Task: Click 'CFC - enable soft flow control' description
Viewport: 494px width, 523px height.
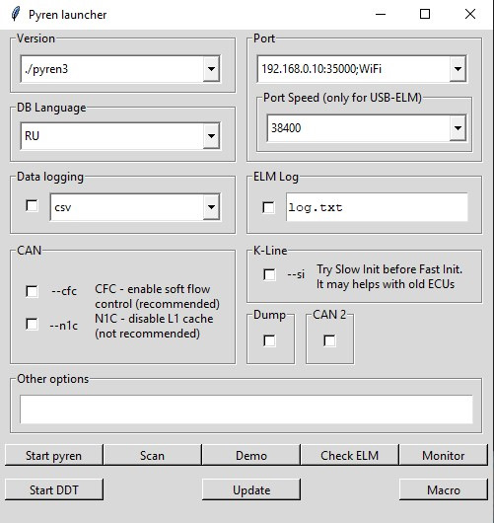Action: tap(157, 296)
